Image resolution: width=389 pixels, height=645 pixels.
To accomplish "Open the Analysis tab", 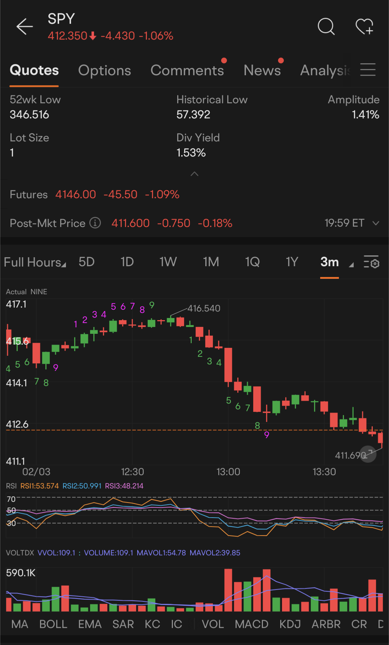I will tap(325, 71).
